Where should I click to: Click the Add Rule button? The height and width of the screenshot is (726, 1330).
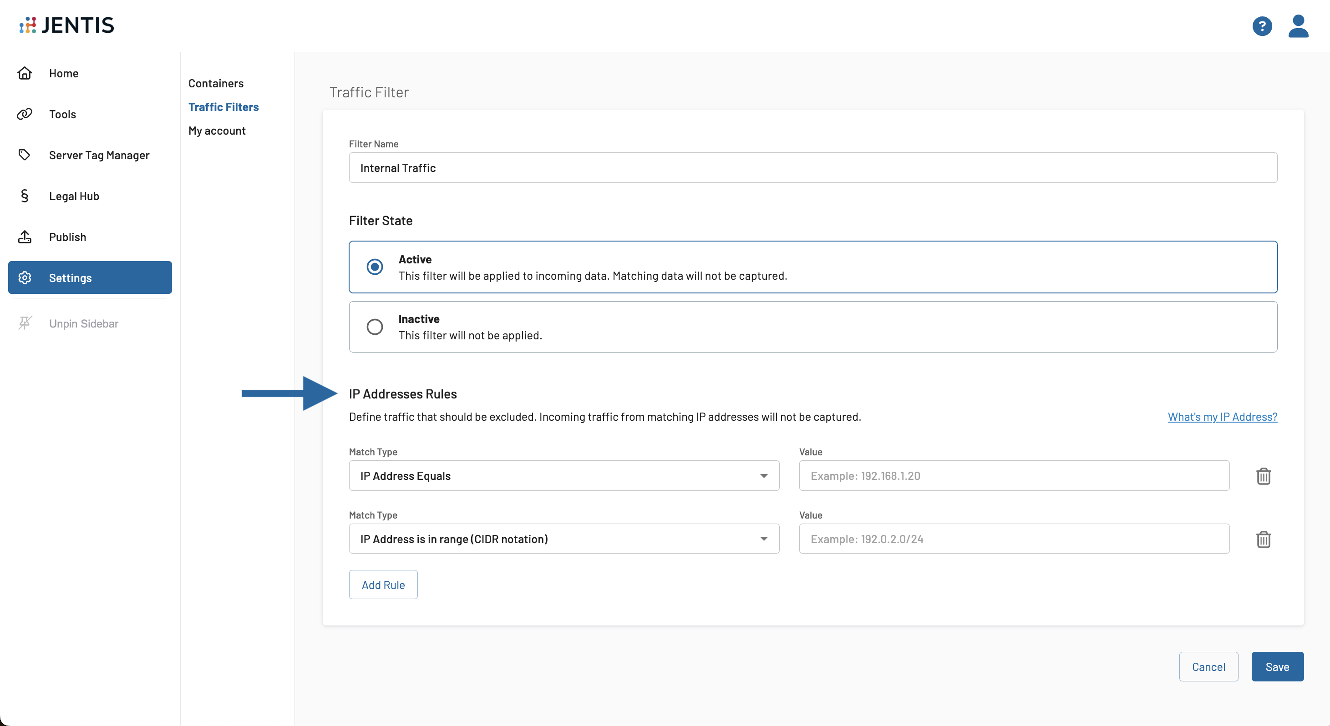click(x=383, y=585)
